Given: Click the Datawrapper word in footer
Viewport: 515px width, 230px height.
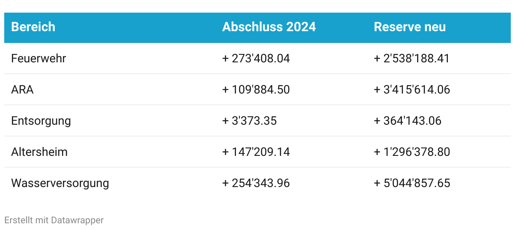Looking at the screenshot, I should (77, 220).
